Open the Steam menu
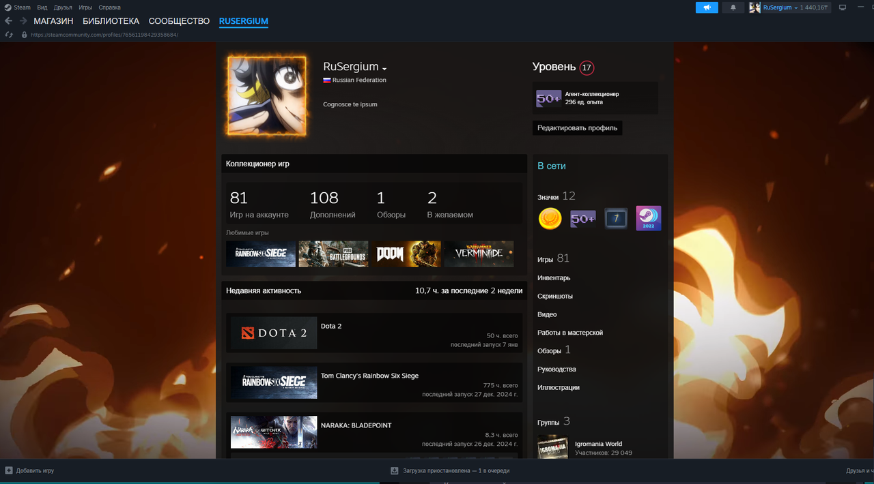The height and width of the screenshot is (484, 874). 22,7
